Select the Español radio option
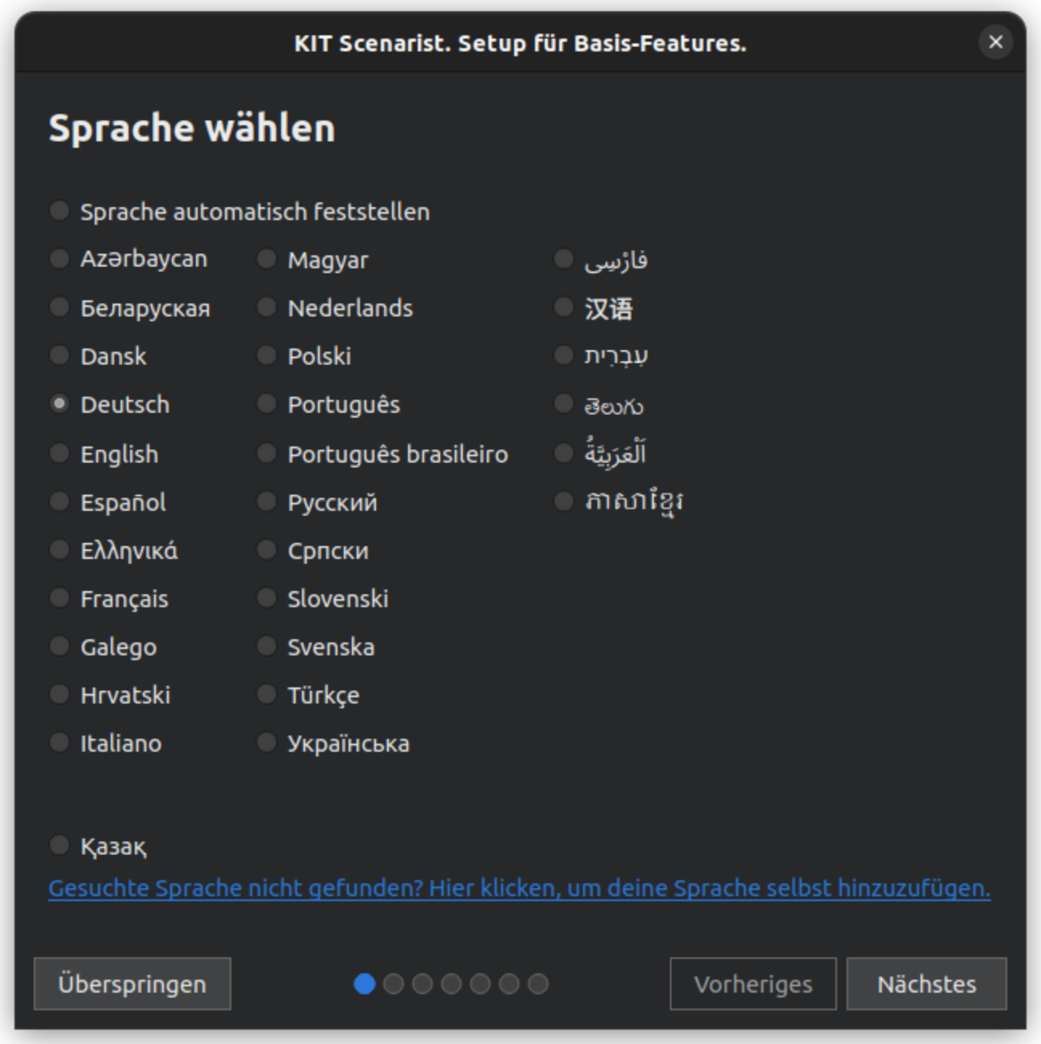This screenshot has height=1044, width=1041. tap(59, 502)
